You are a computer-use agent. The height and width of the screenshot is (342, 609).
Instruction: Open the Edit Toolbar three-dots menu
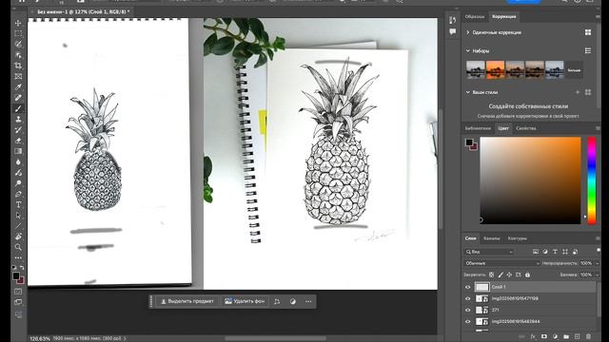(18, 257)
